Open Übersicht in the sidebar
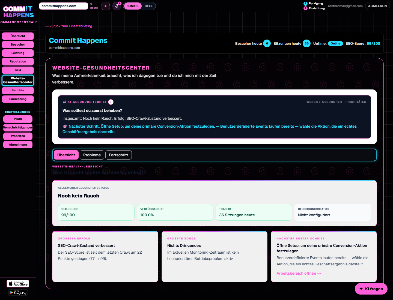The height and width of the screenshot is (300, 393). 18,36
